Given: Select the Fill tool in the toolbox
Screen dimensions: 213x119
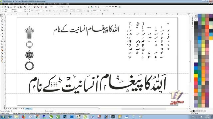Looking at the screenshot, I should coord(2,59).
